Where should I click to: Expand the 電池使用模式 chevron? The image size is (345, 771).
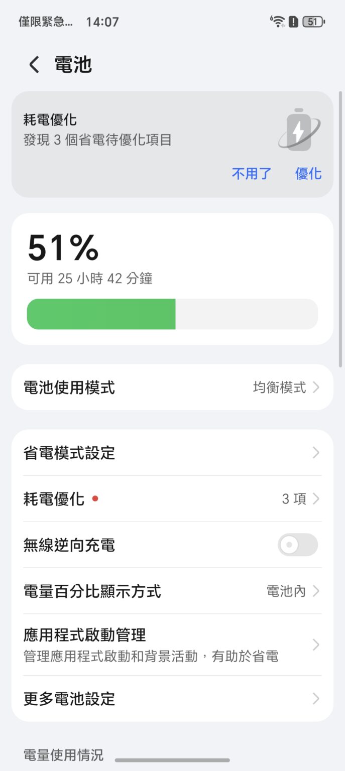point(316,388)
